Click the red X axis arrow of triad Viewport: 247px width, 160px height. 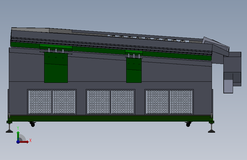pyautogui.click(x=24, y=142)
